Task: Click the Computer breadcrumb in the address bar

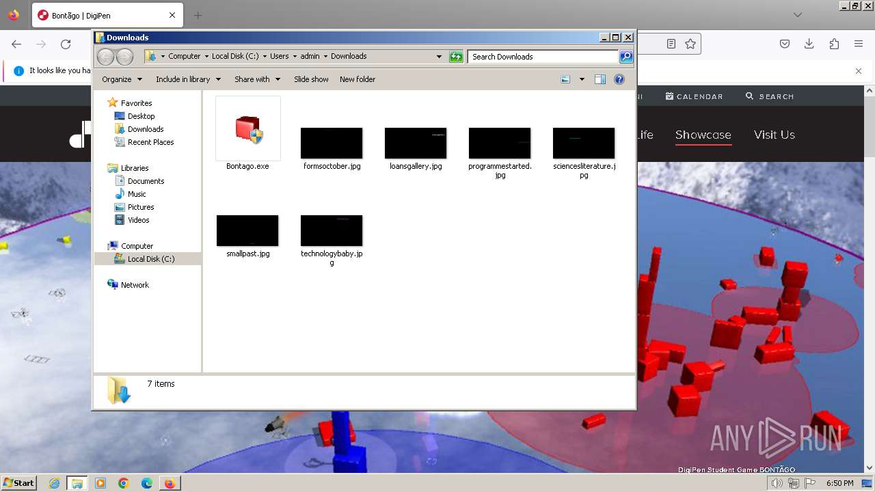Action: (185, 57)
